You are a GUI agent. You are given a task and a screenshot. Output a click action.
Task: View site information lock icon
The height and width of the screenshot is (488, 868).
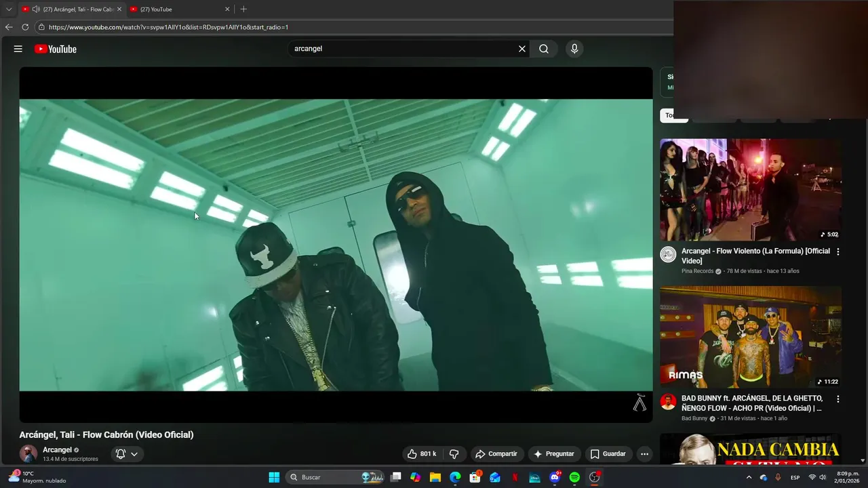coord(41,27)
